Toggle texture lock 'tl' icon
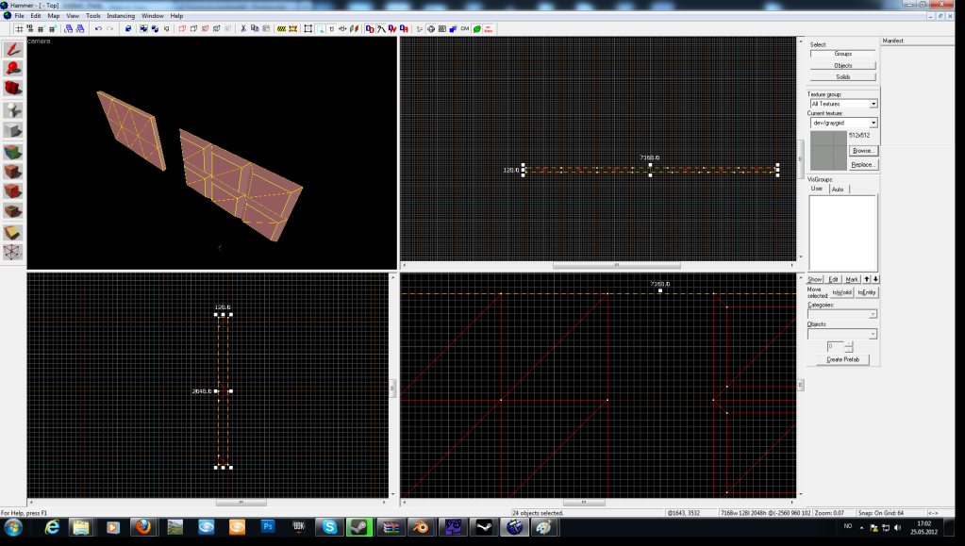Screen dimensions: 965x546 click(332, 29)
